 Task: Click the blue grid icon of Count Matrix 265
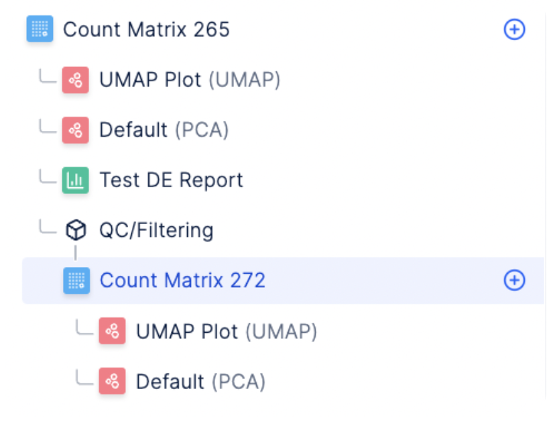[40, 29]
